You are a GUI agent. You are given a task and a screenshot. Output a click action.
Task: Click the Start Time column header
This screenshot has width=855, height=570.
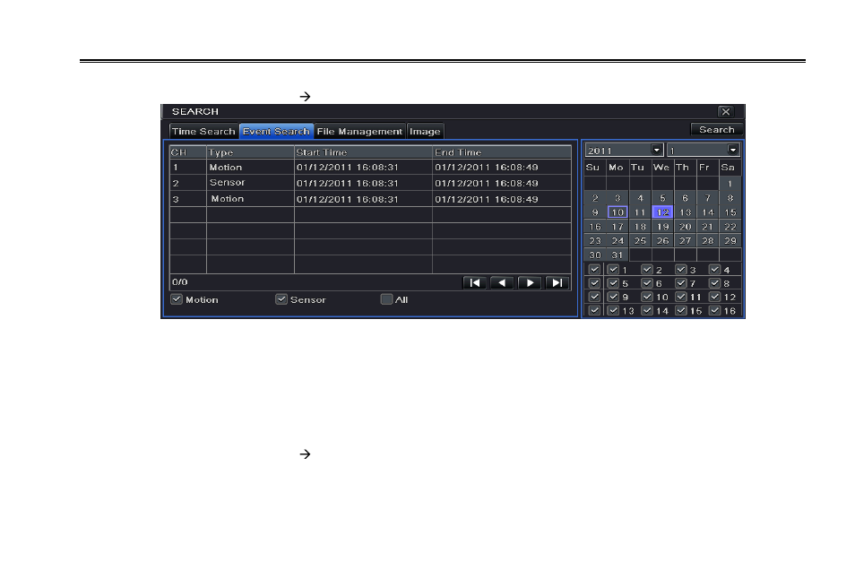click(x=363, y=152)
